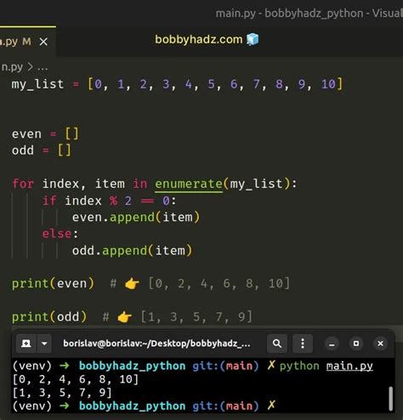
Task: Click 'even.append(item)' line
Action: tap(136, 218)
